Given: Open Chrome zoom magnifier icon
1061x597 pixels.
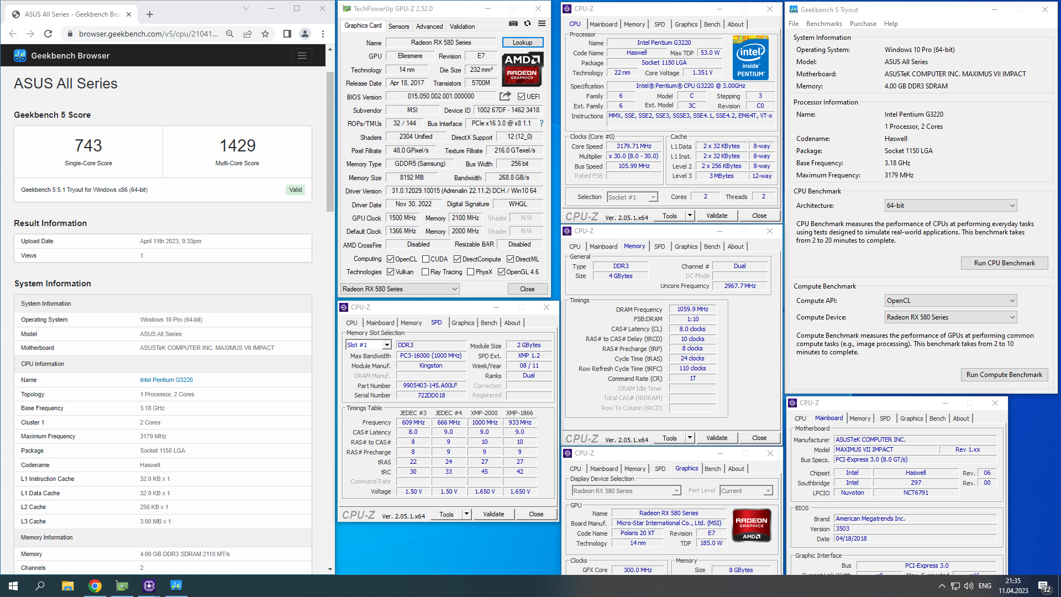Looking at the screenshot, I should click(230, 34).
